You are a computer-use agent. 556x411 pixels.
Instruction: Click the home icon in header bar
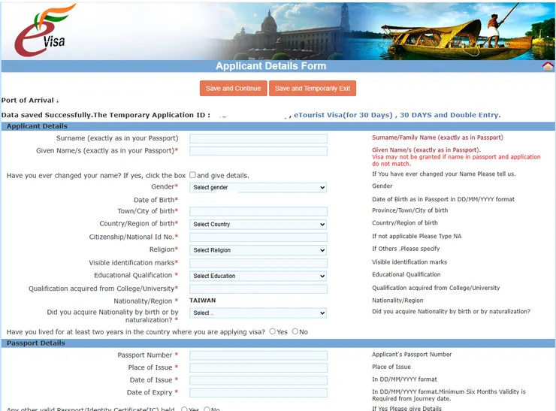point(548,66)
